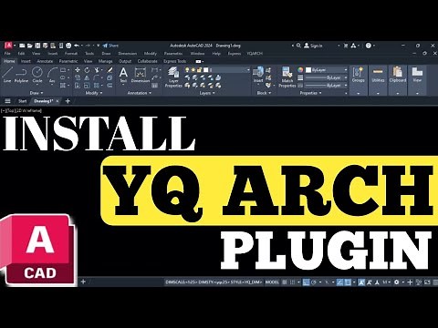Click the Help question mark icon
The image size is (438, 328).
(x=369, y=46)
